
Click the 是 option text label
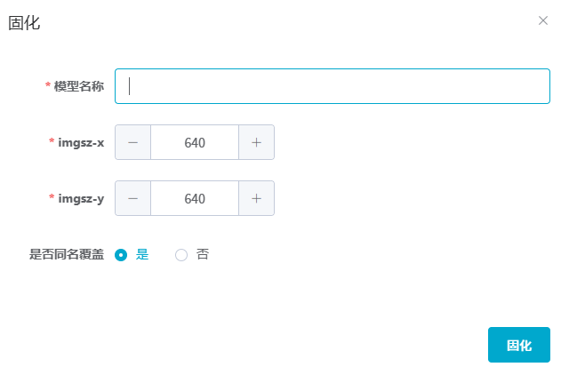pyautogui.click(x=142, y=255)
